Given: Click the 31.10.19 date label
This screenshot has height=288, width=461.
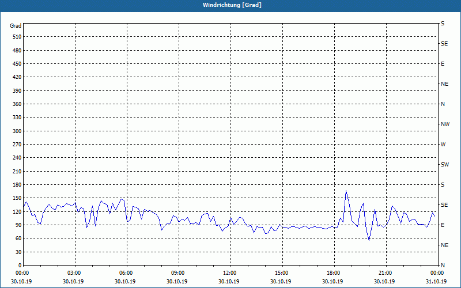Looking at the screenshot, I should pyautogui.click(x=436, y=282).
